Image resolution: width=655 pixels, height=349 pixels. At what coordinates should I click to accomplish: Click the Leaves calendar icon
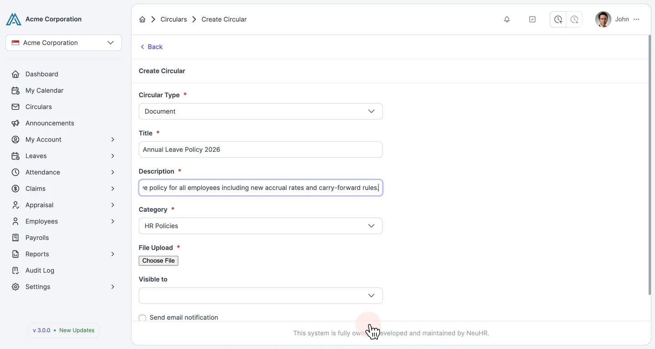15,156
